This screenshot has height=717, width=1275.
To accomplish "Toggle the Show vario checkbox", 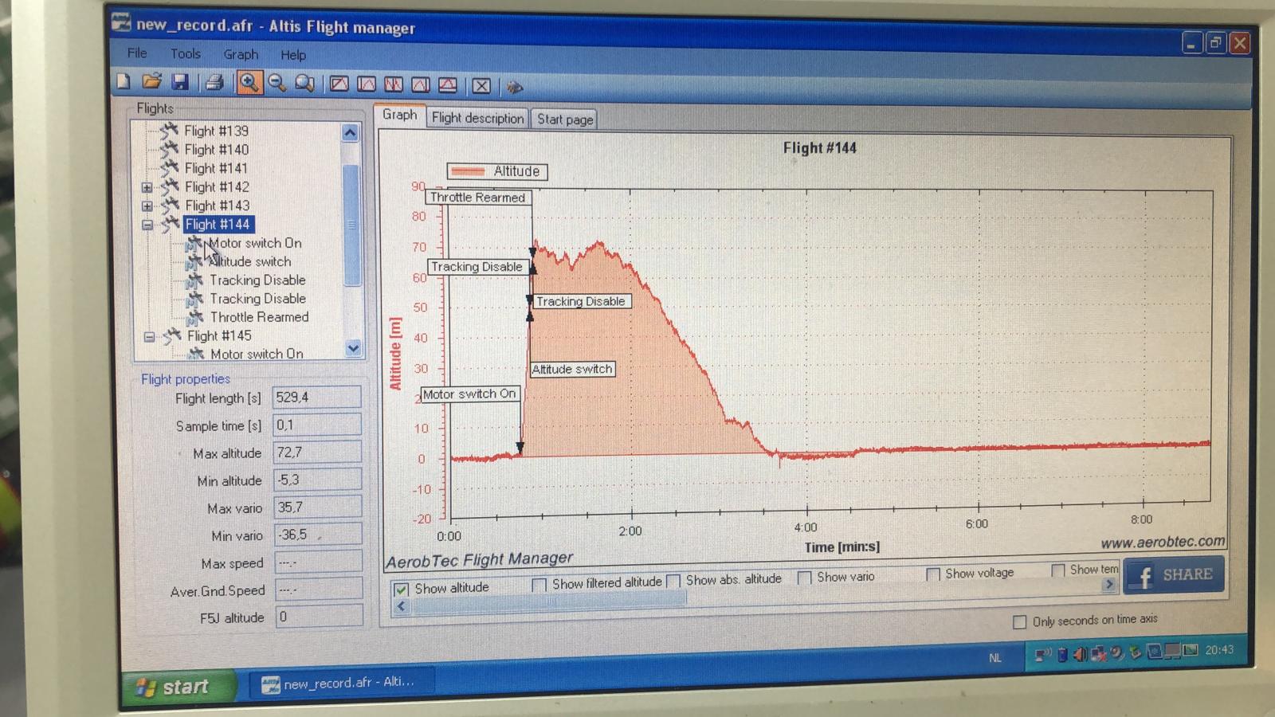I will [x=804, y=578].
